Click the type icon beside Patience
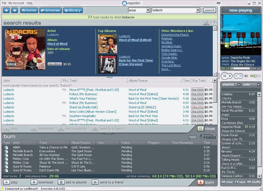 (x=6, y=166)
